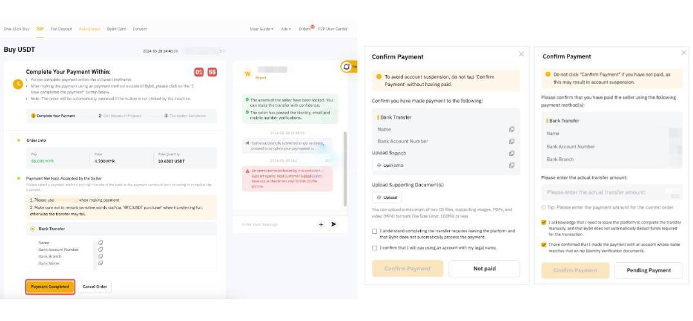The image size is (693, 321).
Task: Click the Pending Payment button
Action: (649, 270)
